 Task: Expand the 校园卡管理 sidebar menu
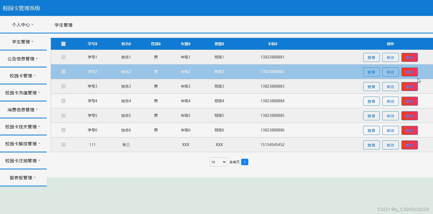point(23,76)
